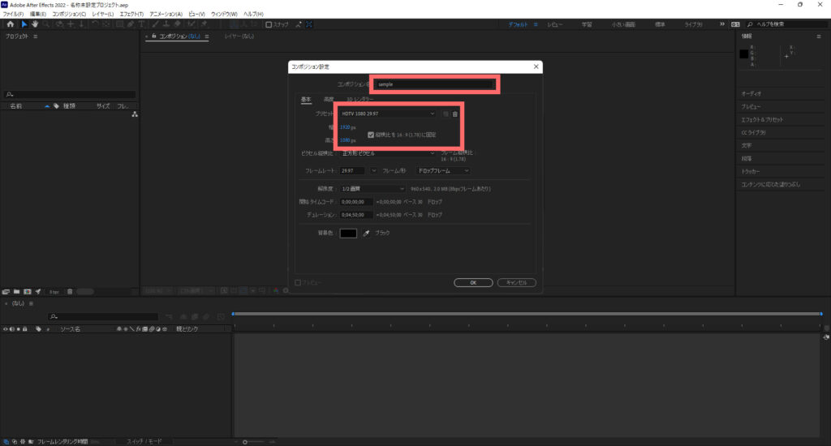This screenshot has width=831, height=446.
Task: Open the black background color swatch
Action: pos(348,234)
